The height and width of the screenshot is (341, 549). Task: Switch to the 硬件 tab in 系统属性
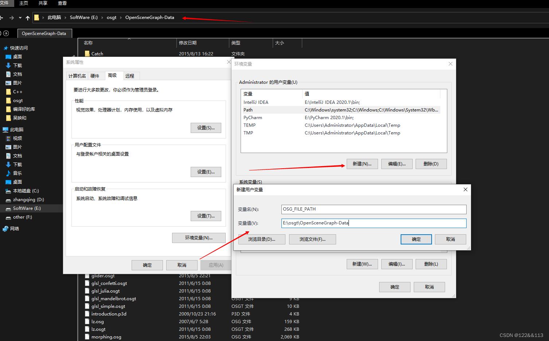tap(96, 76)
